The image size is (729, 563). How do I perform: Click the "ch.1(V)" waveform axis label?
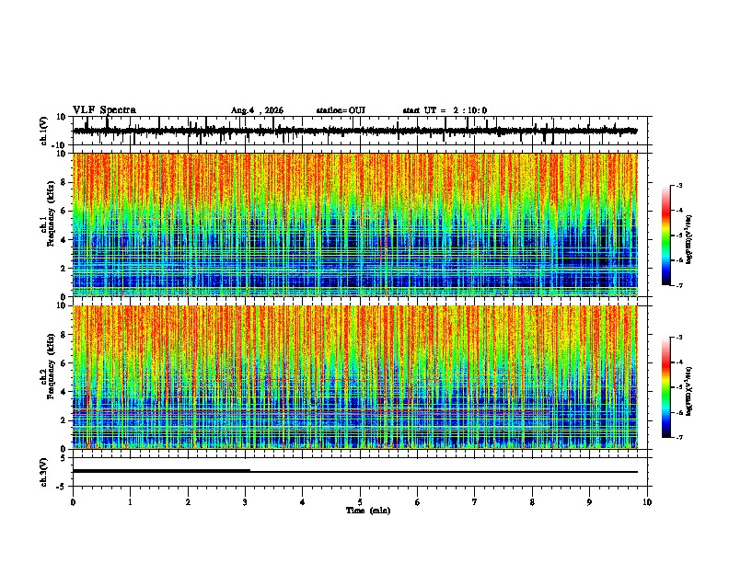tap(44, 131)
